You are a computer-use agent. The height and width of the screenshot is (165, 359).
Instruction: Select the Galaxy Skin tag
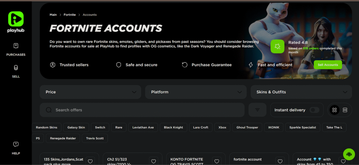[76, 127]
